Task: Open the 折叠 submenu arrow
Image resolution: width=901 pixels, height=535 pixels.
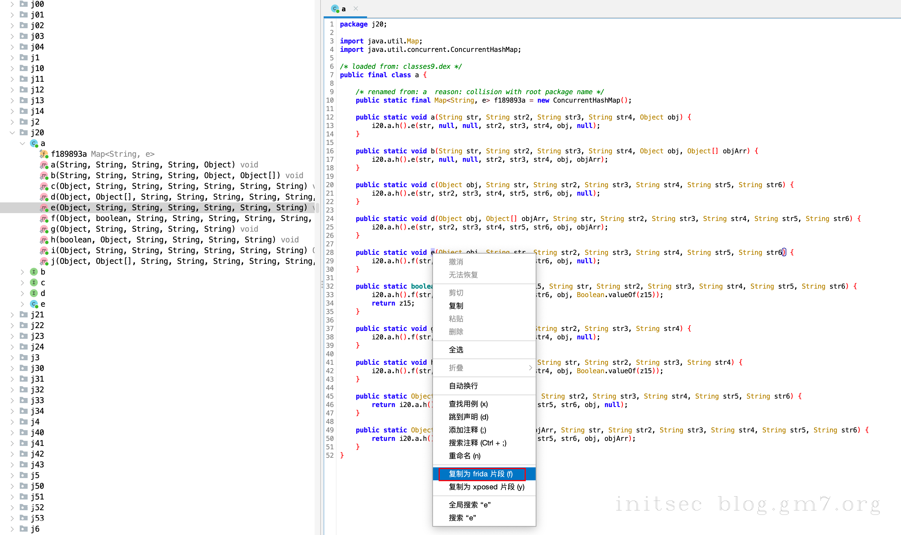Action: click(x=530, y=368)
